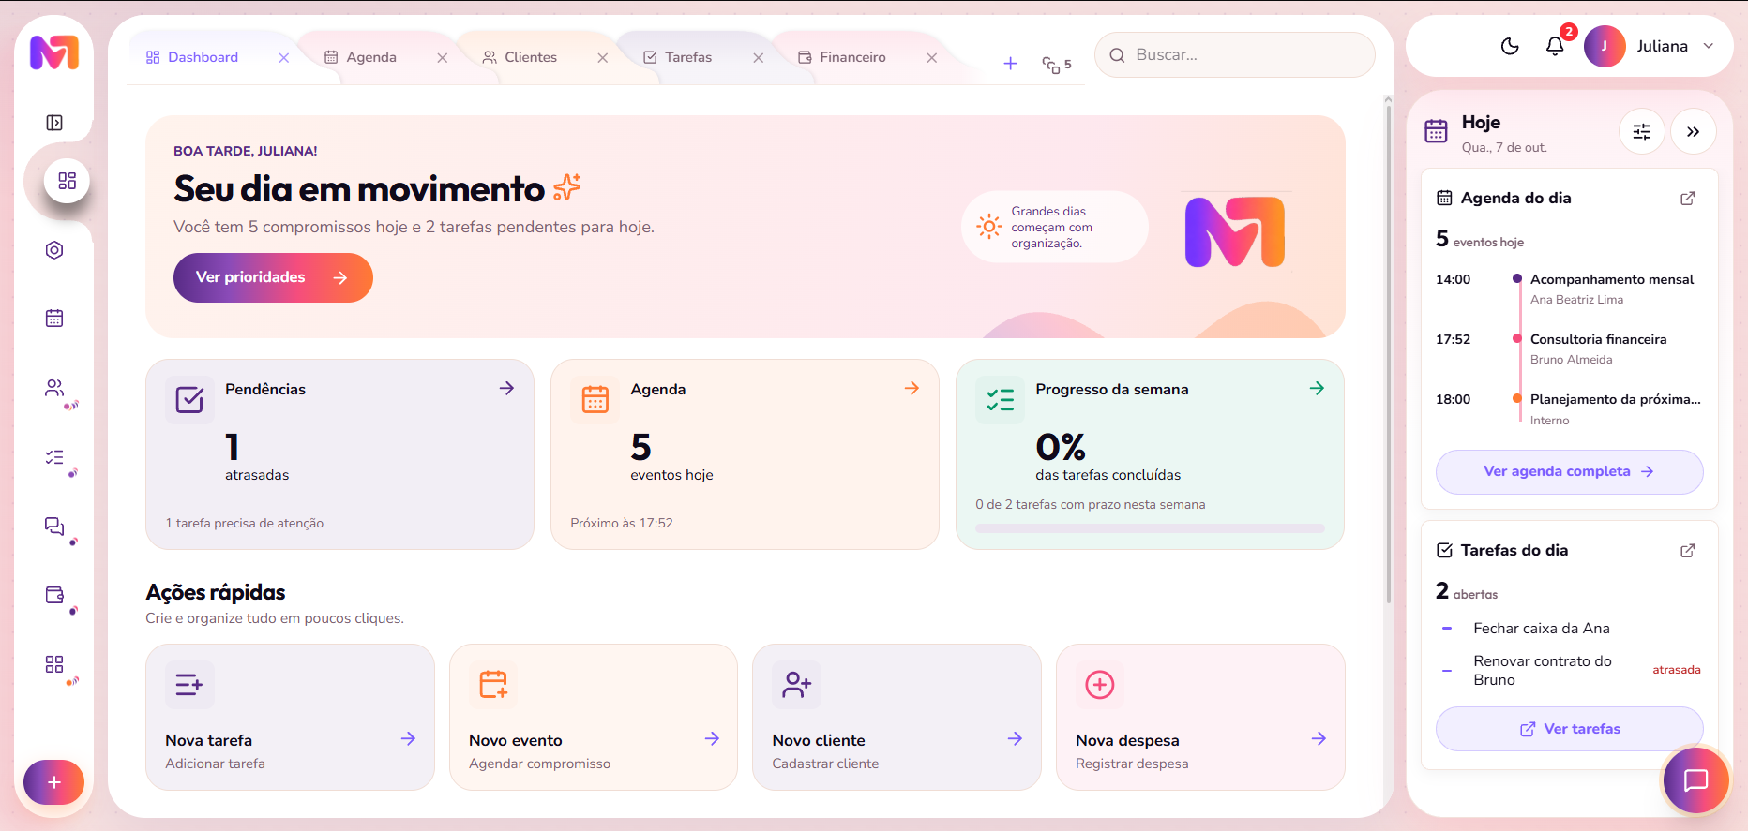The height and width of the screenshot is (831, 1748).
Task: Collapse the Hoje panel with double chevron
Action: click(1694, 131)
